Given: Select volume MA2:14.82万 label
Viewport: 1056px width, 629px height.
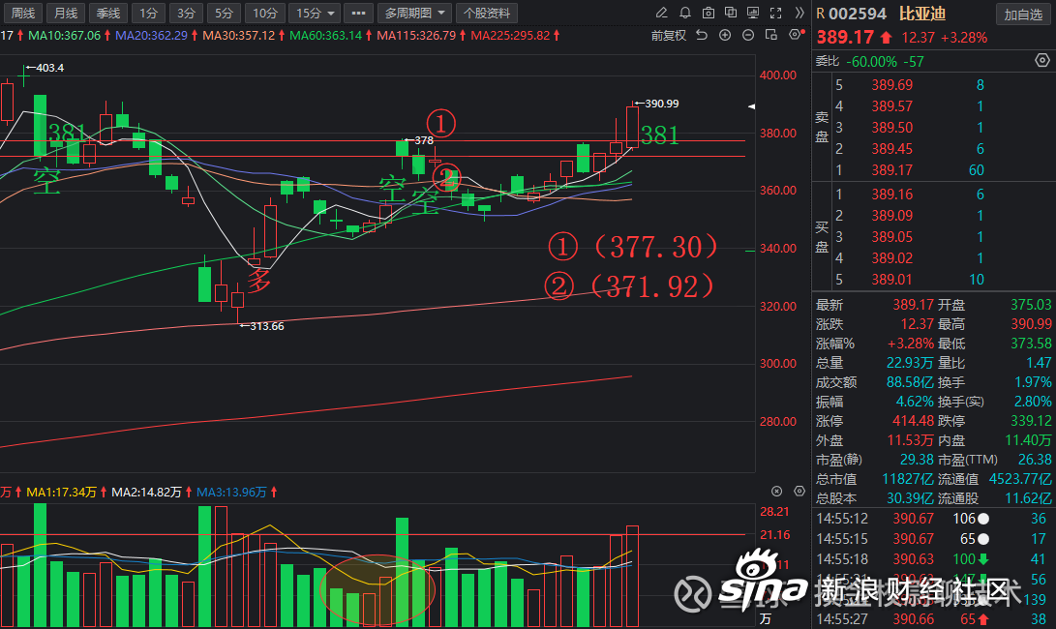Looking at the screenshot, I should click(146, 493).
